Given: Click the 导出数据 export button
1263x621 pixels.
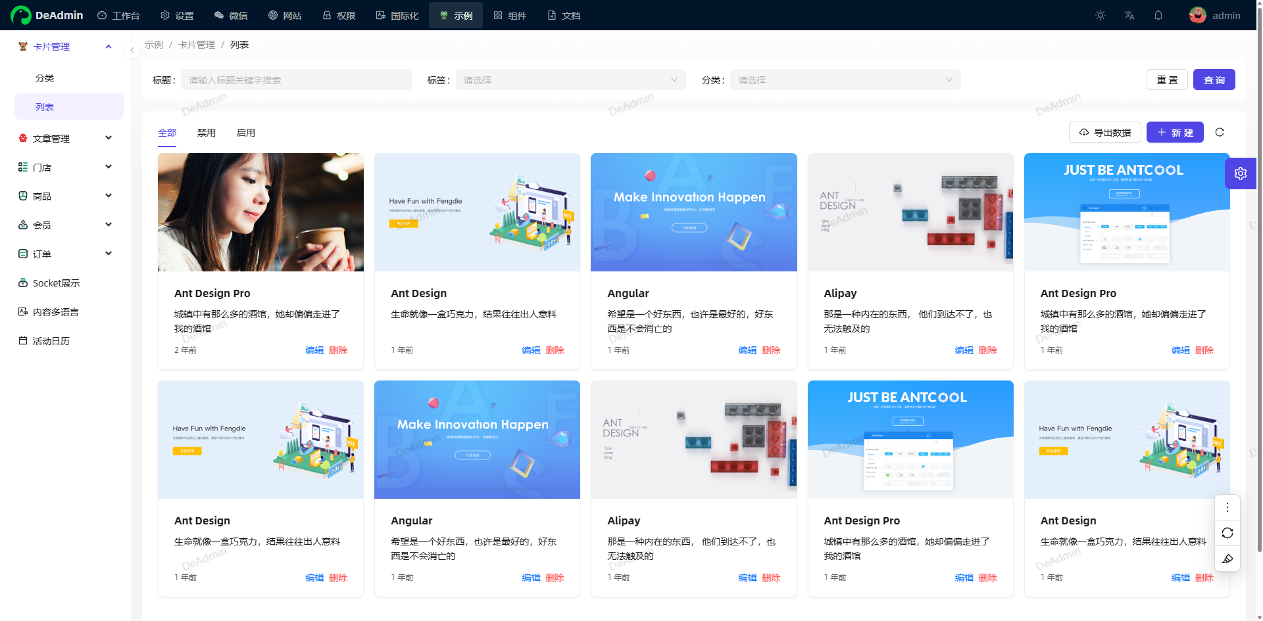Looking at the screenshot, I should point(1105,133).
